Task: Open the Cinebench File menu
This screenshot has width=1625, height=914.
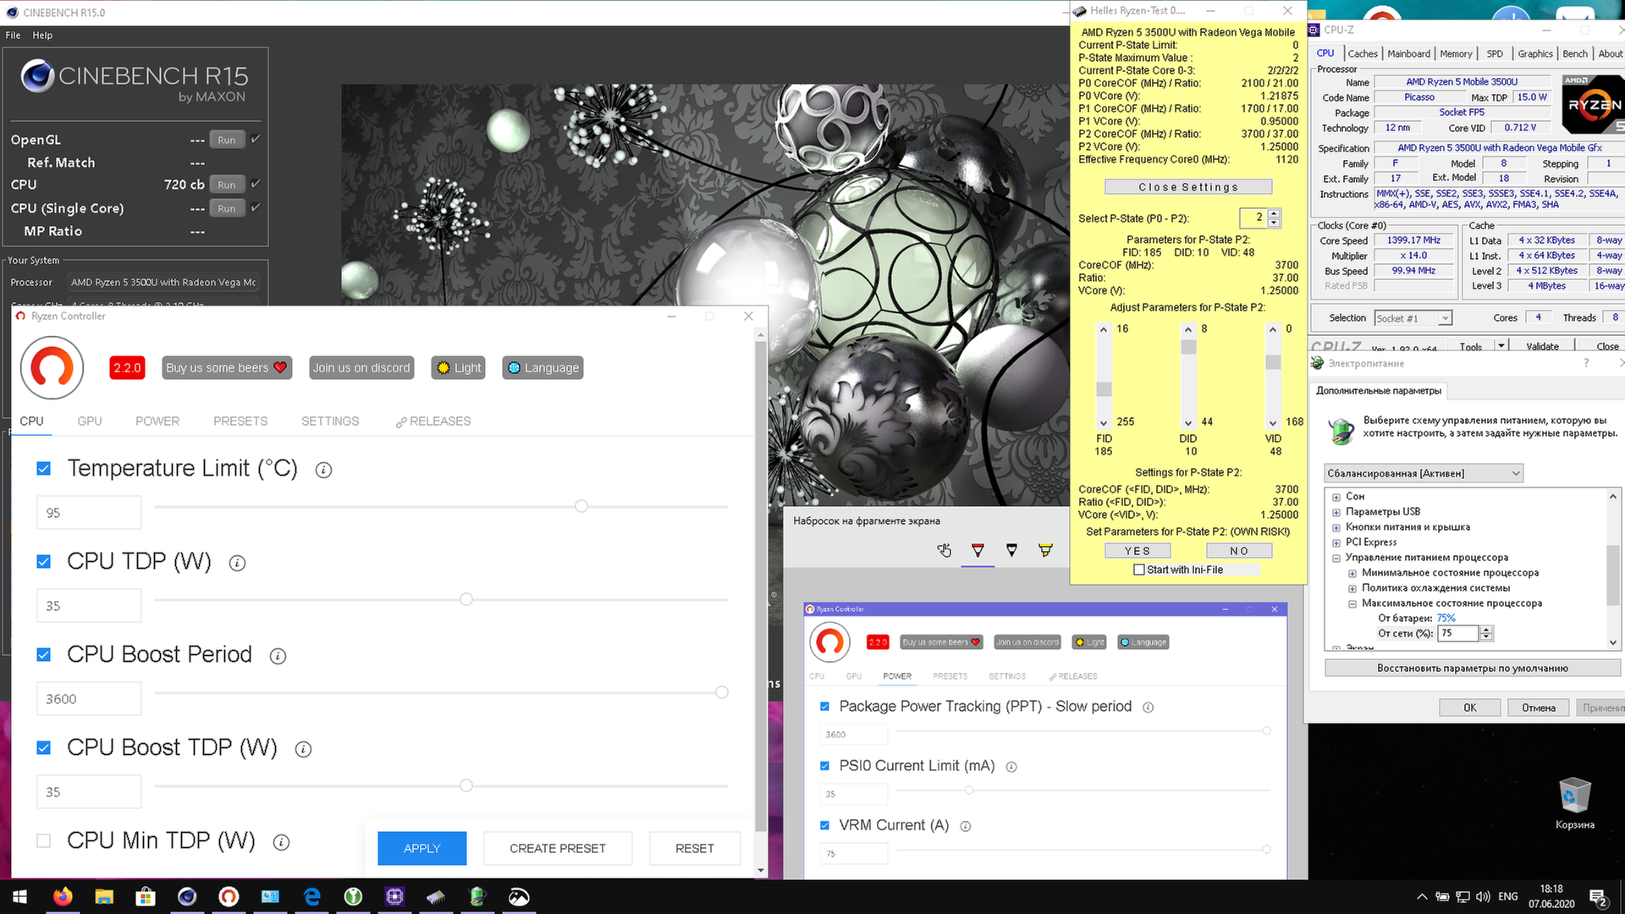Action: pos(13,36)
